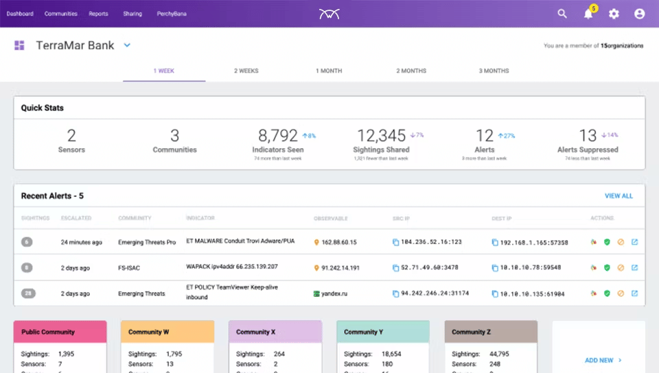Screen dimensions: 659x373
Task: Click the 8,792 Indicators Seen stat
Action: 278,144
